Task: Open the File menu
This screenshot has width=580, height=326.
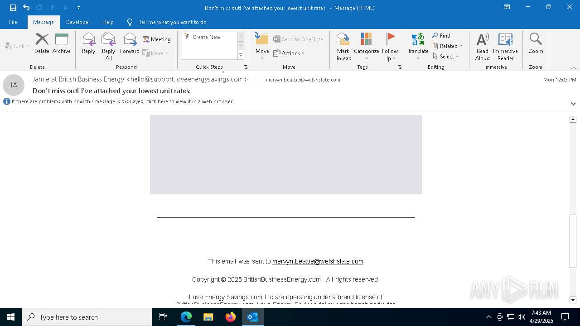Action: pos(13,22)
